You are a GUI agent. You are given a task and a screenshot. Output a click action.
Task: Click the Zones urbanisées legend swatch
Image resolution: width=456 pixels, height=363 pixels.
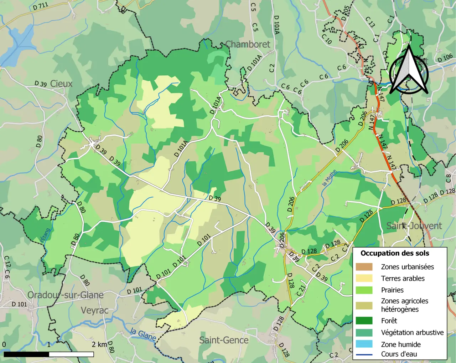[x=364, y=267]
